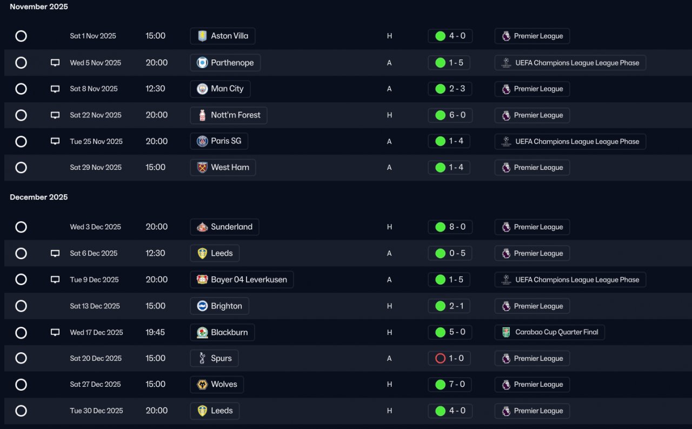Select the radio circle for Aston Villa match
This screenshot has width=692, height=429.
pyautogui.click(x=21, y=36)
